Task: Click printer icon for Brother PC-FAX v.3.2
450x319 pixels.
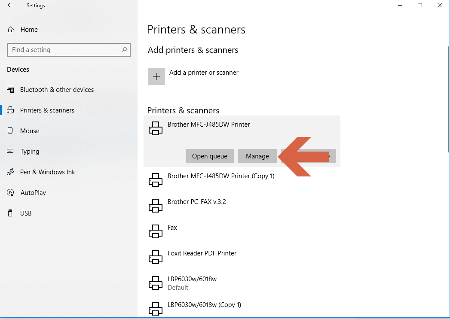Action: pos(156,206)
